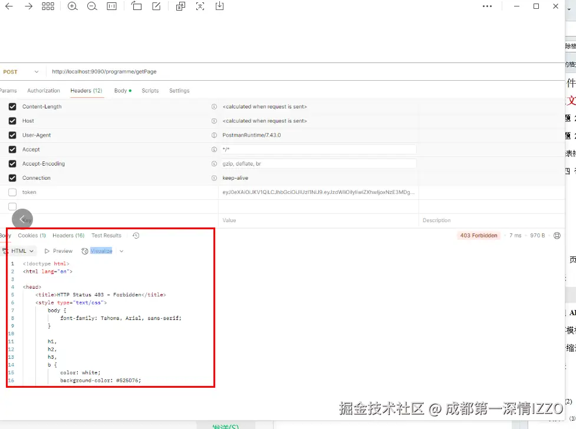The width and height of the screenshot is (576, 429).
Task: Enable the token header checkbox
Action: [x=12, y=192]
